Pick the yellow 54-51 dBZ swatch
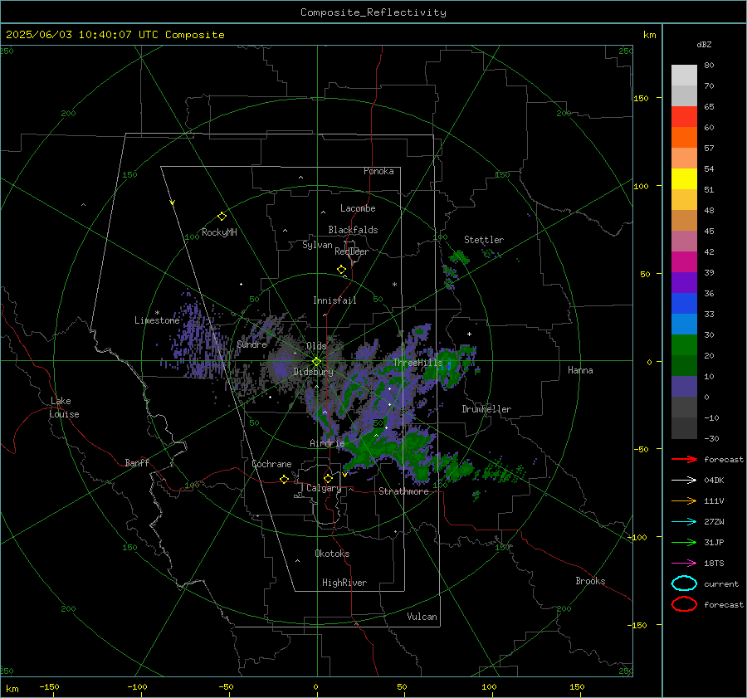 coord(684,178)
